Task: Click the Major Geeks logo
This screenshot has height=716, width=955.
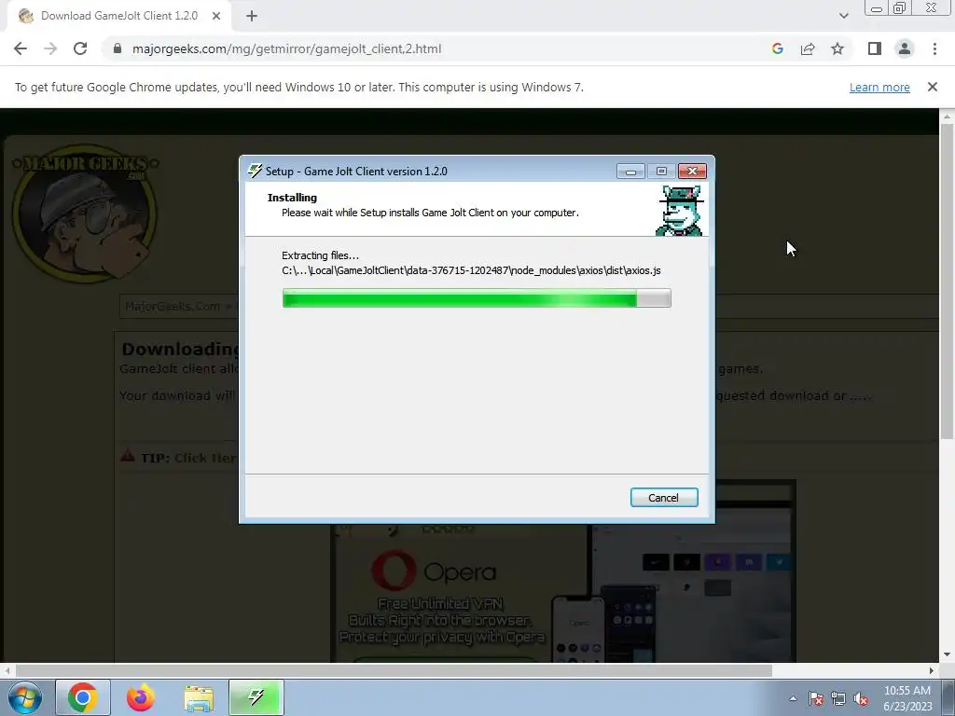Action: click(x=85, y=213)
